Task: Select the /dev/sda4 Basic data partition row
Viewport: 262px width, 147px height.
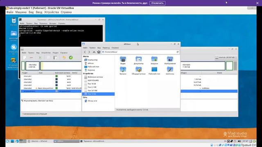Action: coord(51,88)
